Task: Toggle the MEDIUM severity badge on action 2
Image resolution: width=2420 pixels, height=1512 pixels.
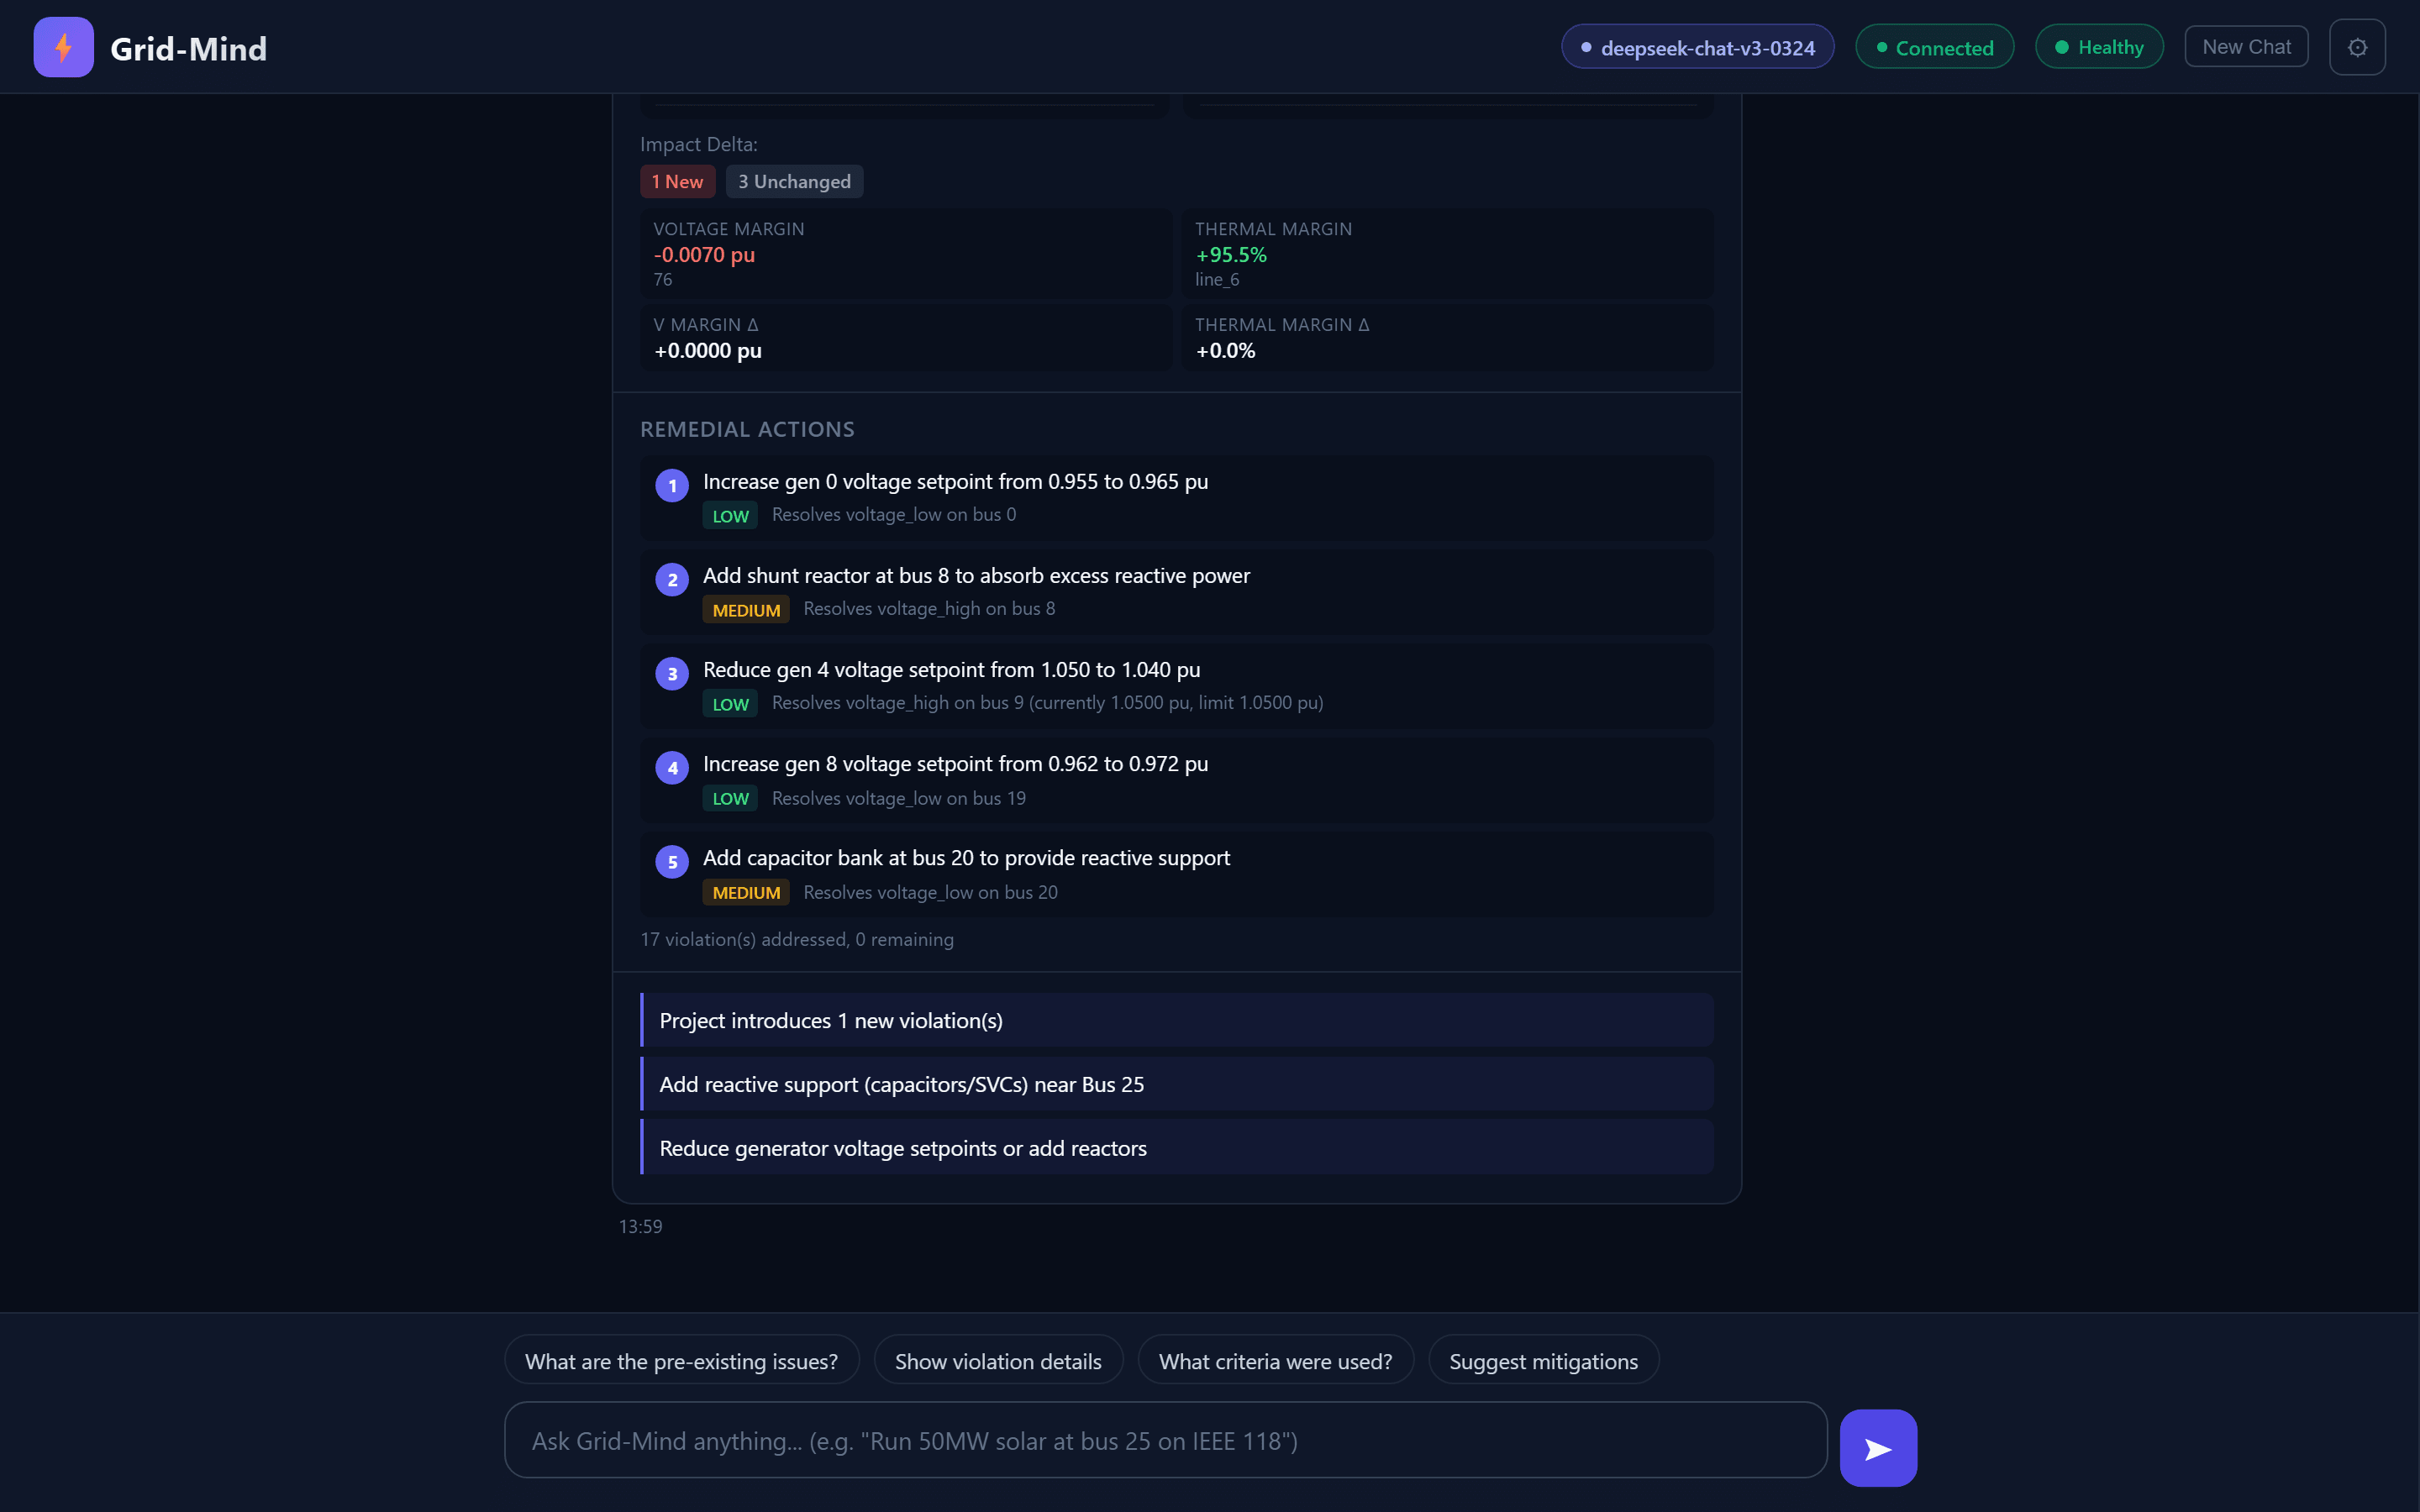Action: coord(745,609)
